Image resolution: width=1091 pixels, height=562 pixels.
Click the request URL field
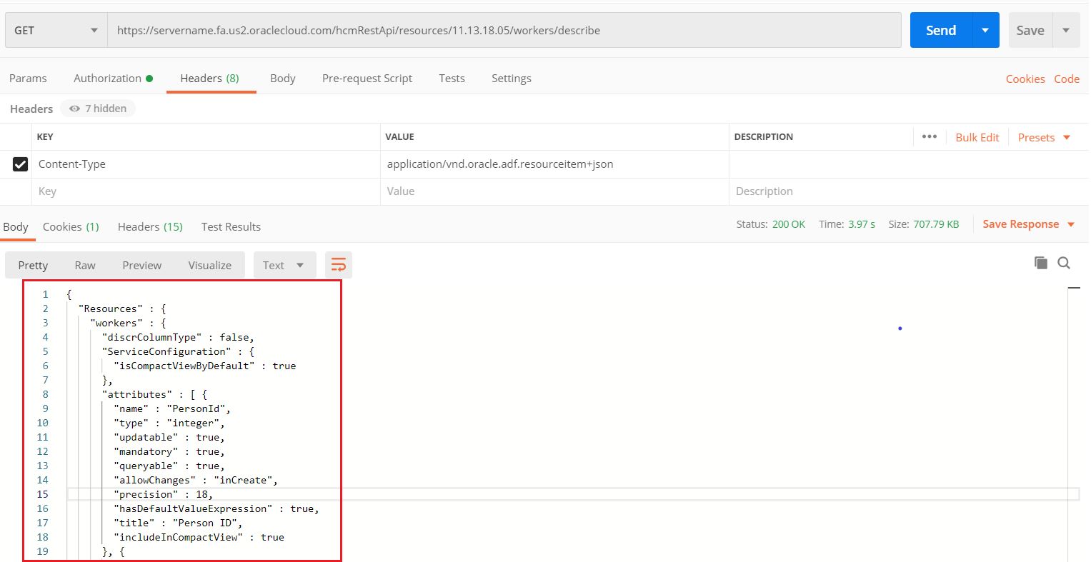(x=504, y=30)
